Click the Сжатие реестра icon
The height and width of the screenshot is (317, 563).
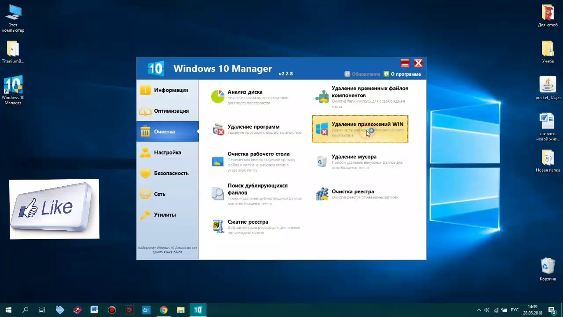pyautogui.click(x=218, y=226)
